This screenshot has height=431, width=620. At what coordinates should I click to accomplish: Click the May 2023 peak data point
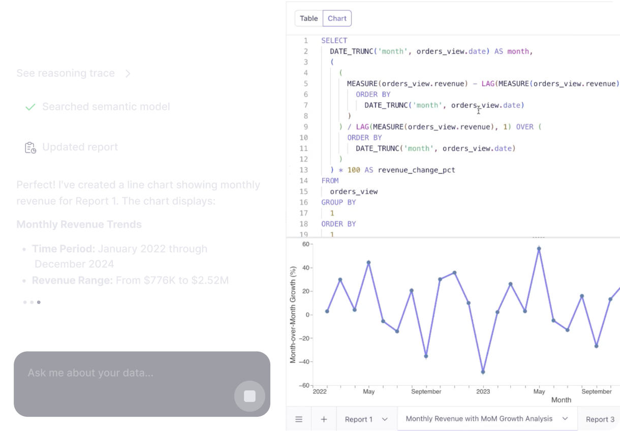click(x=539, y=249)
